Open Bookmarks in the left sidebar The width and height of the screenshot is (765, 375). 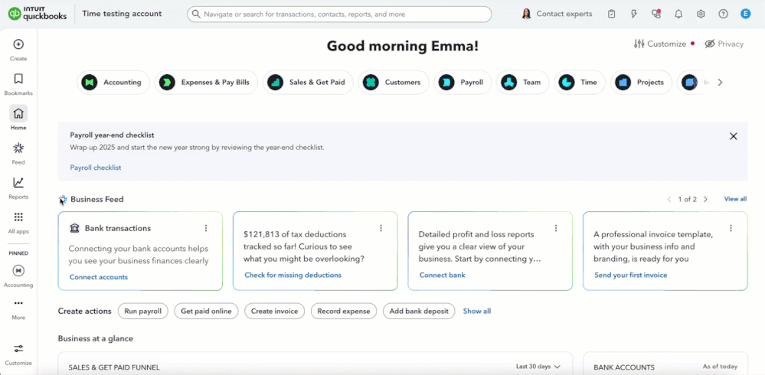click(18, 79)
